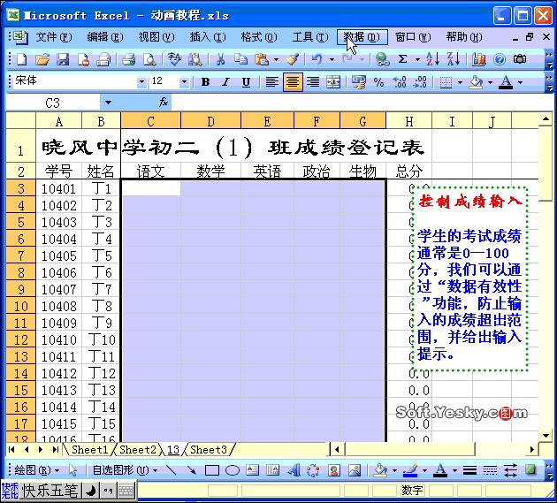
Task: Click the Copy icon
Action: click(241, 60)
